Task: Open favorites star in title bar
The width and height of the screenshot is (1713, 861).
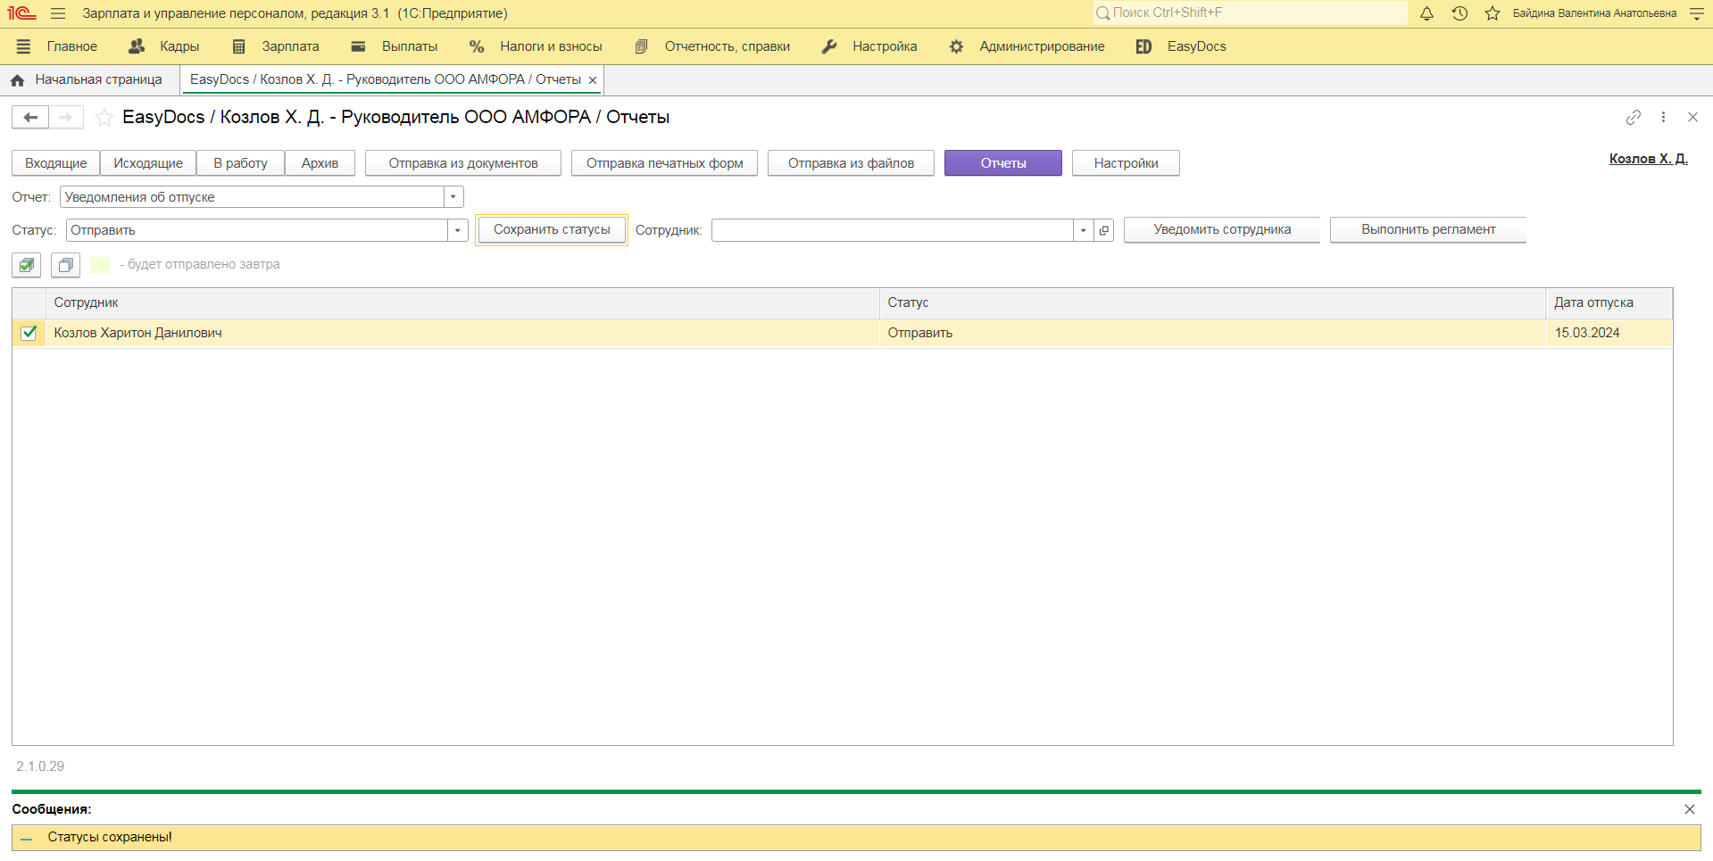Action: click(x=1492, y=13)
